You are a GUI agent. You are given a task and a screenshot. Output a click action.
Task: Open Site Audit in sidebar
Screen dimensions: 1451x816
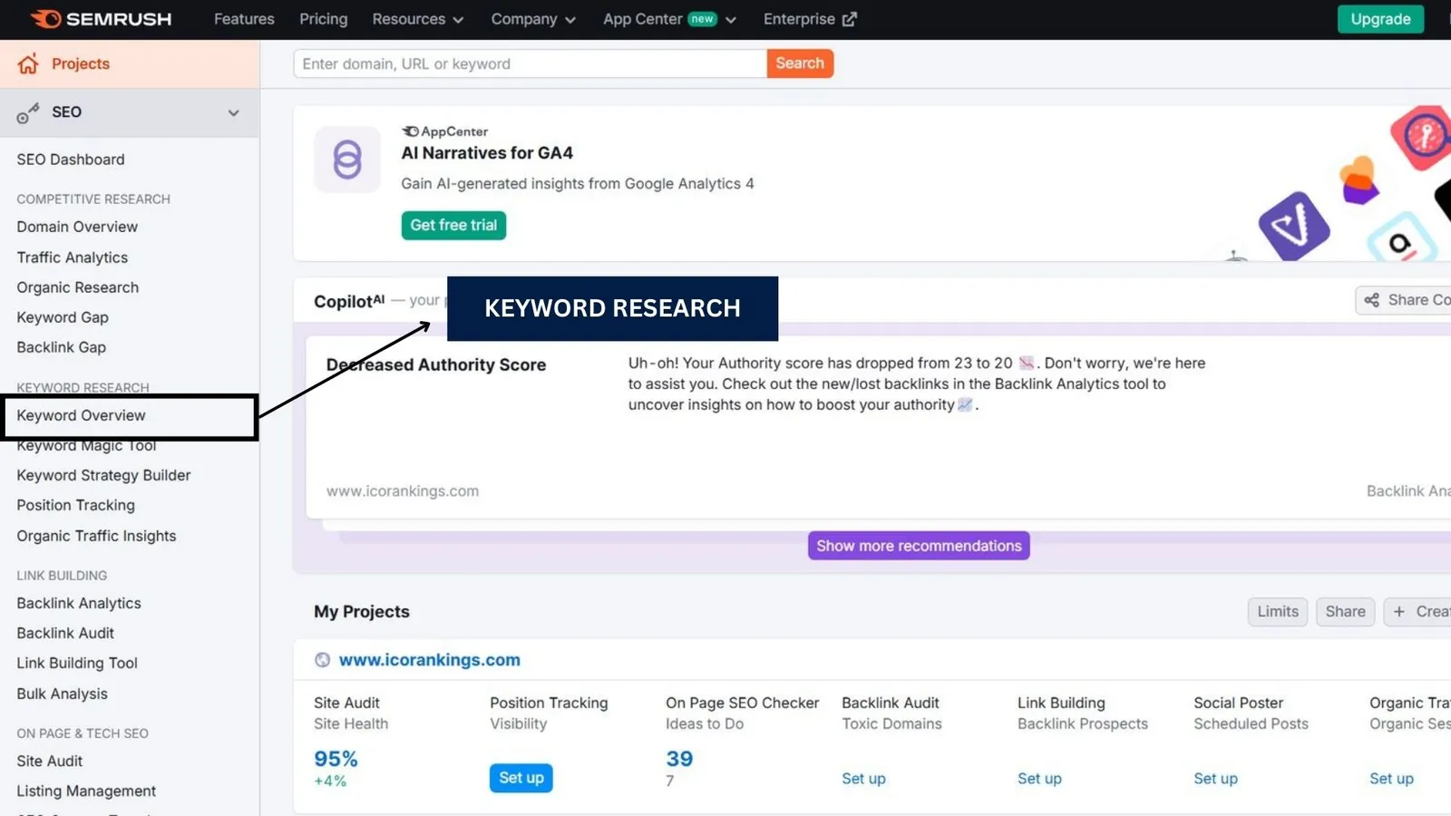[50, 761]
